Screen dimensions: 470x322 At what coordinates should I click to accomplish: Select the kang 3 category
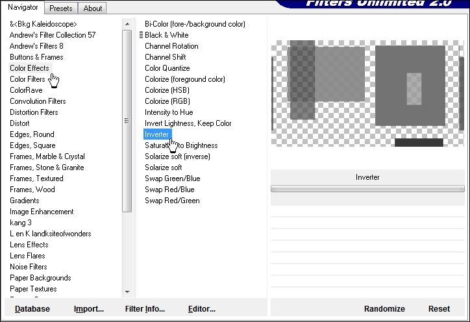21,223
